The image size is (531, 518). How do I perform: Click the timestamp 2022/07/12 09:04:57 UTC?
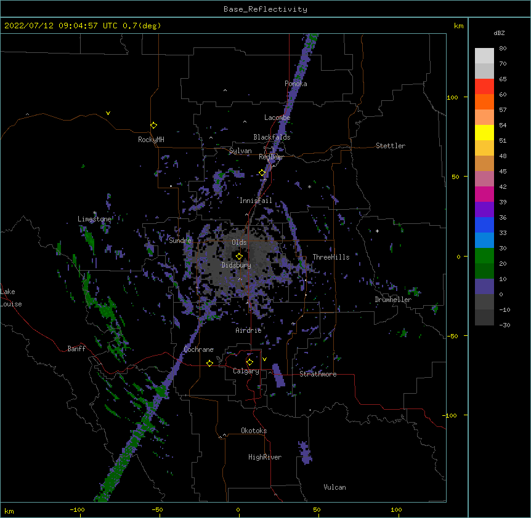coord(60,26)
